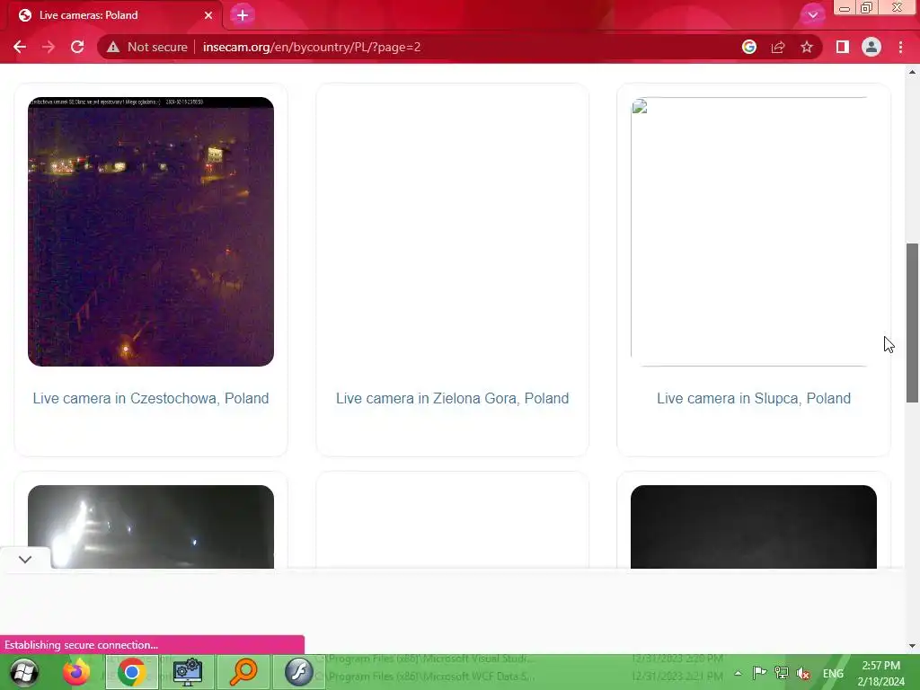
Task: Open a new browser tab
Action: pyautogui.click(x=243, y=15)
